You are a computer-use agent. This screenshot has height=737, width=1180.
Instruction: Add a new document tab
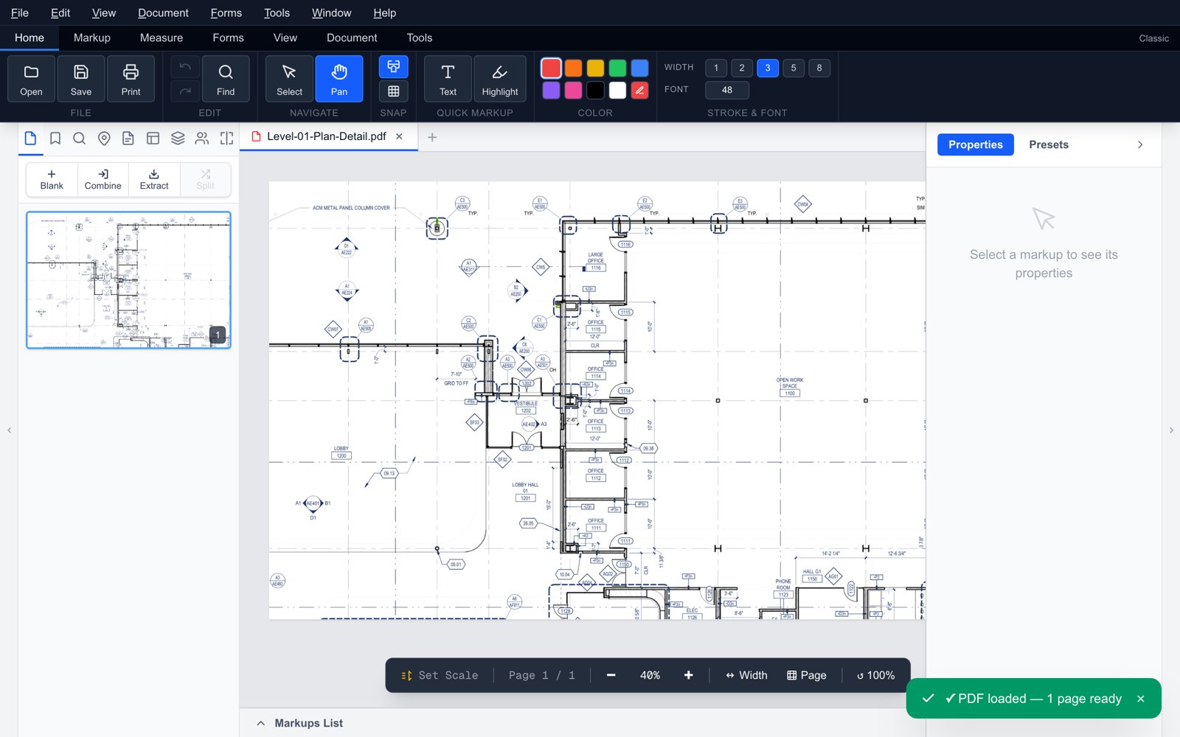[432, 137]
